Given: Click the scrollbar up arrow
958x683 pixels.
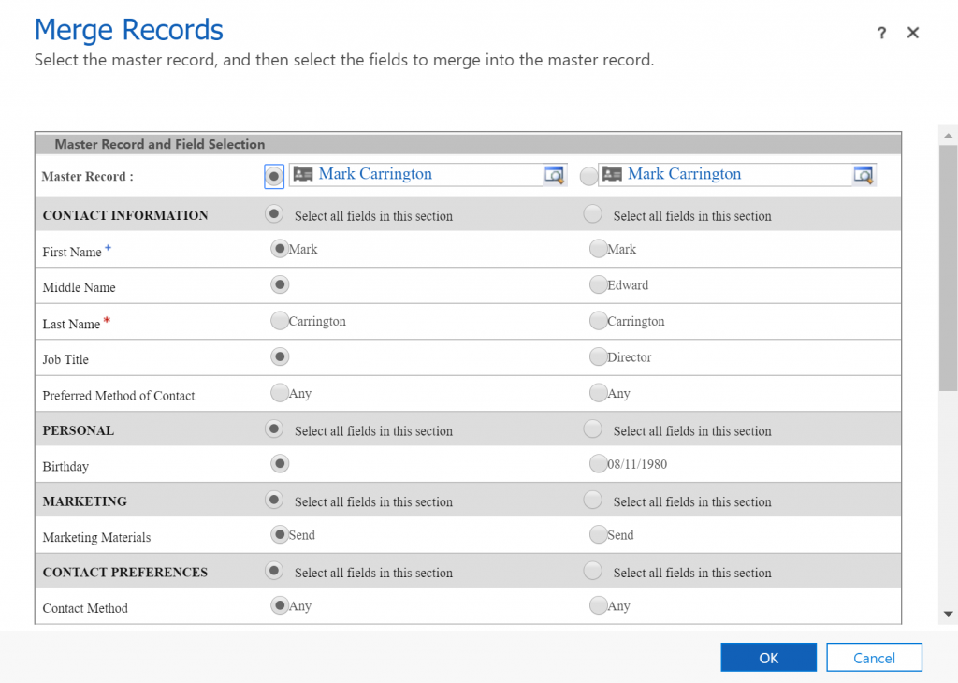Looking at the screenshot, I should (948, 137).
